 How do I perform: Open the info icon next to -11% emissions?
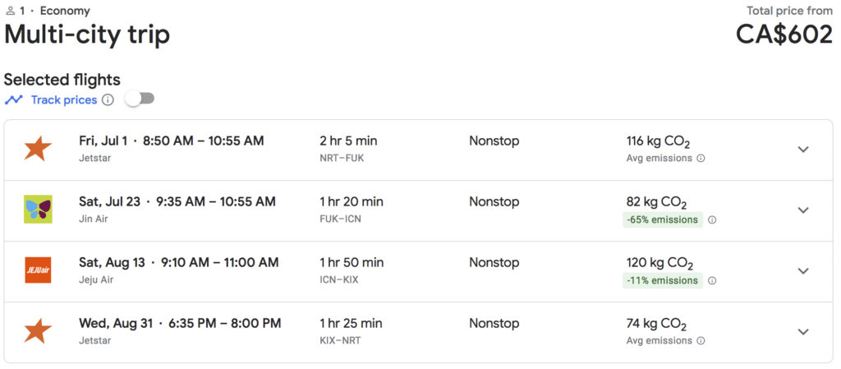712,280
